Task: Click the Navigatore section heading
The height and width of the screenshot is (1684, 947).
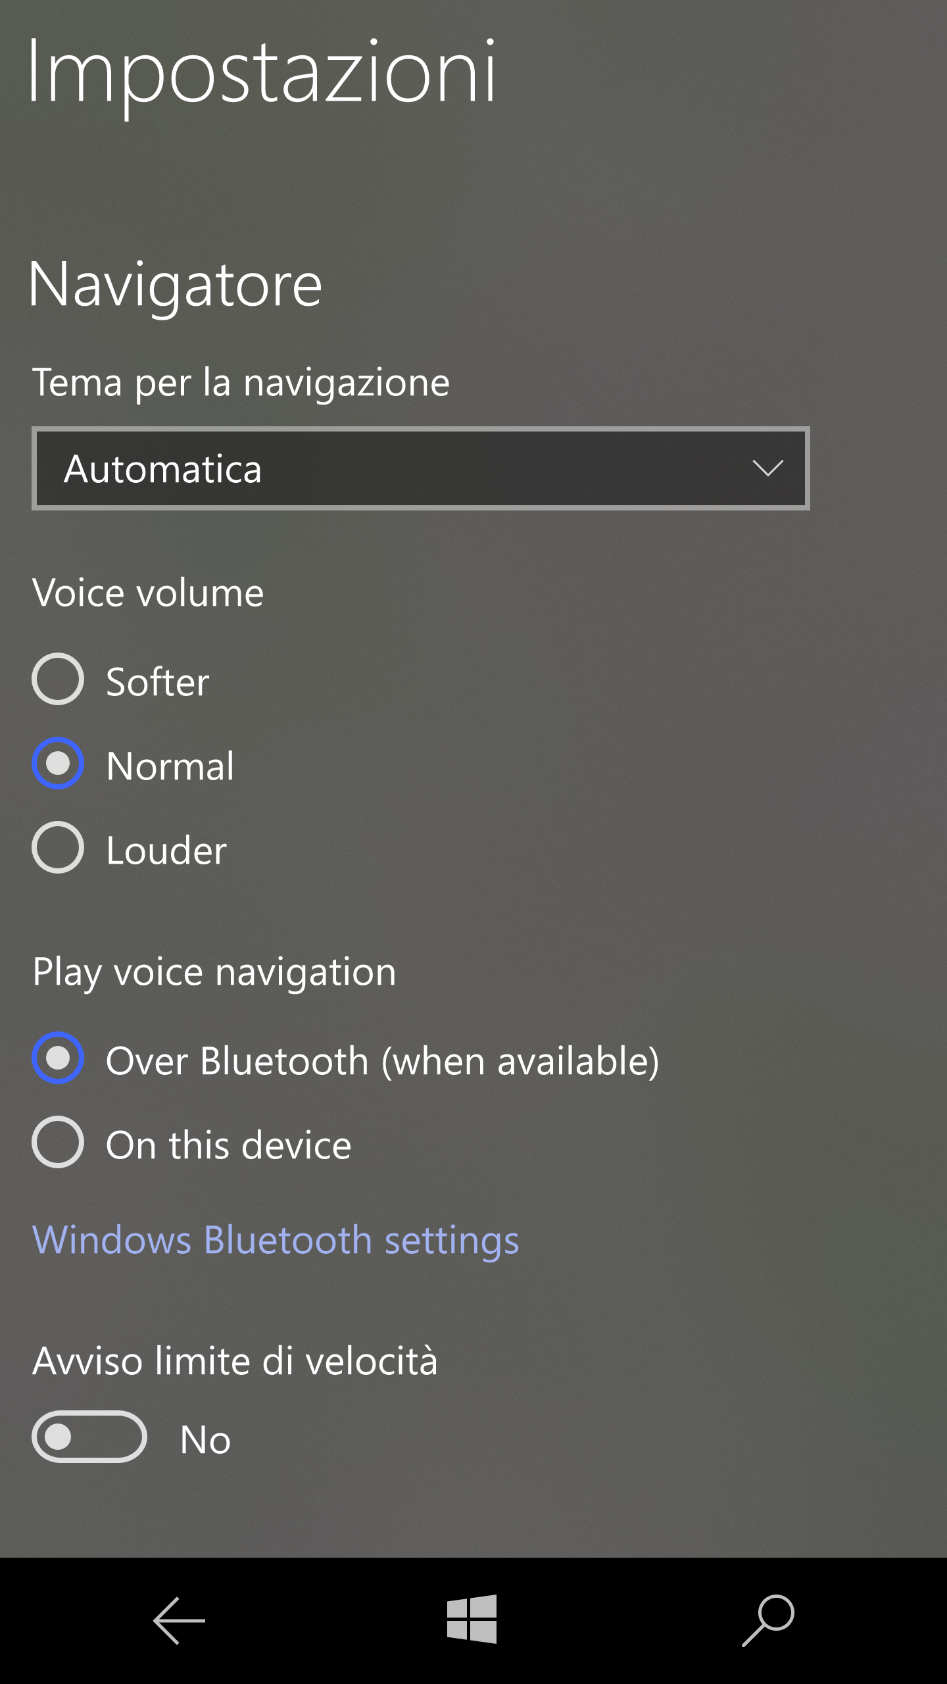Action: pos(176,284)
